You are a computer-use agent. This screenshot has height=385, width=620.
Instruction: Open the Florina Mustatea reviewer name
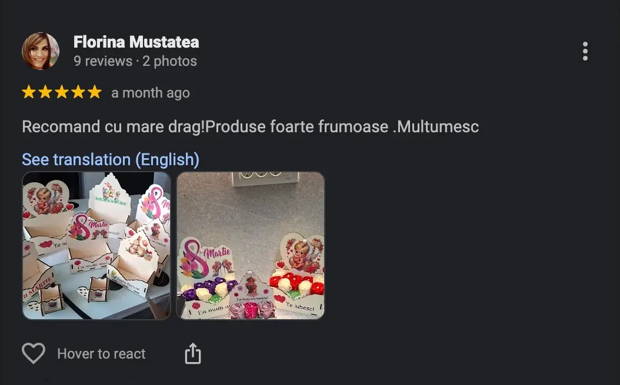[136, 42]
